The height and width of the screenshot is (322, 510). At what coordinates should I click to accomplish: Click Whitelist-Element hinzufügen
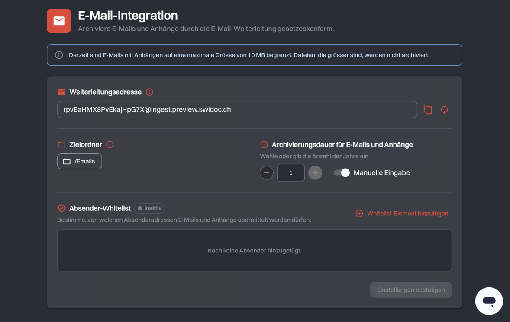point(402,213)
